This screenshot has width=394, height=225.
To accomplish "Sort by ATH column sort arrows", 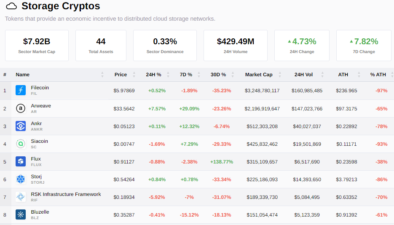I will pyautogui.click(x=359, y=75).
